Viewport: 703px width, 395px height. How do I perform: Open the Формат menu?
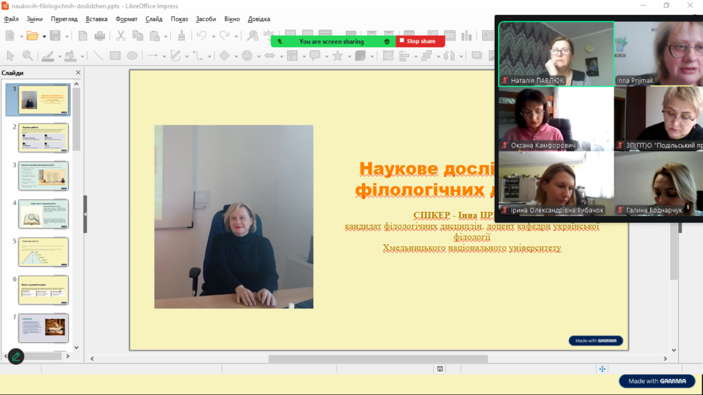126,19
